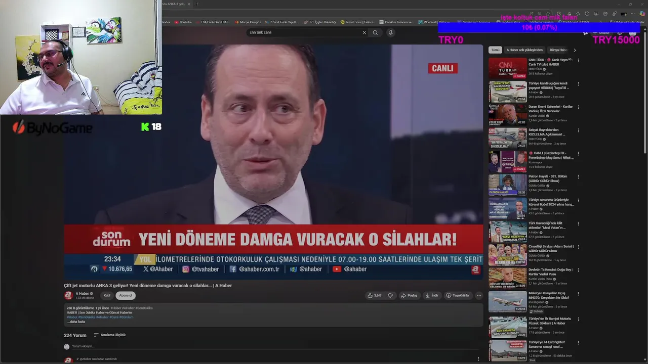Open Türkiye'ye 44 Eurofighter thumbnail
The width and height of the screenshot is (648, 364).
507,350
